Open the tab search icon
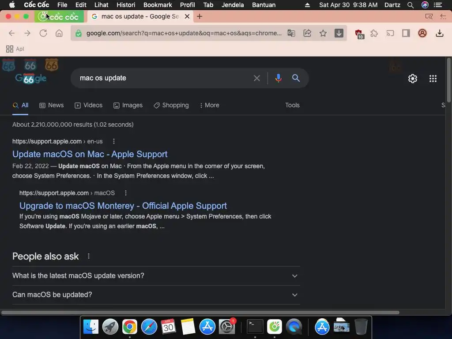 429,16
